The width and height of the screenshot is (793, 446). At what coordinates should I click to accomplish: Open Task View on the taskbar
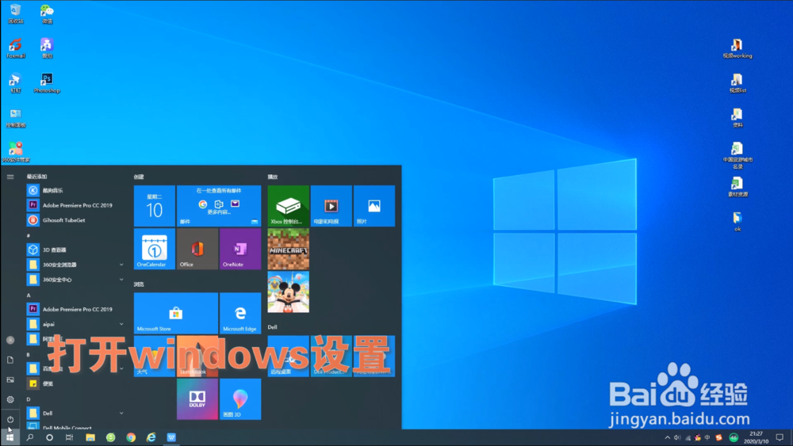69,437
